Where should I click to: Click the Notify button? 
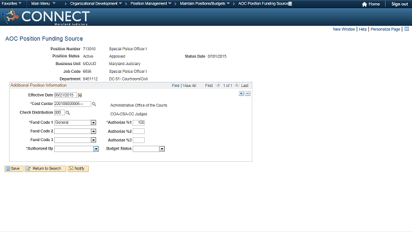point(78,169)
